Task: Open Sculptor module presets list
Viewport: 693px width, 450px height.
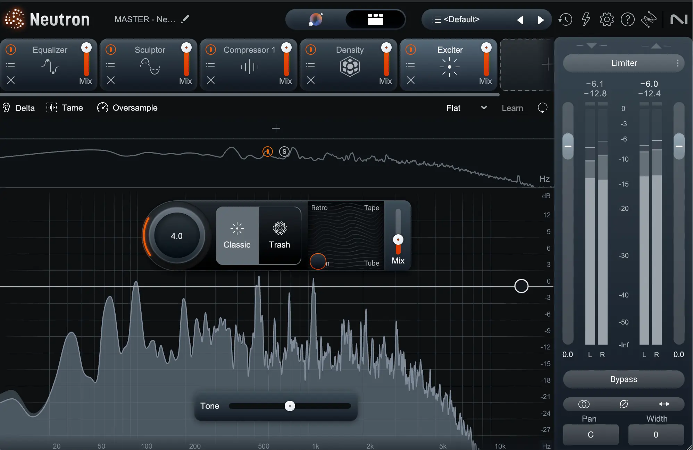Action: [x=111, y=66]
